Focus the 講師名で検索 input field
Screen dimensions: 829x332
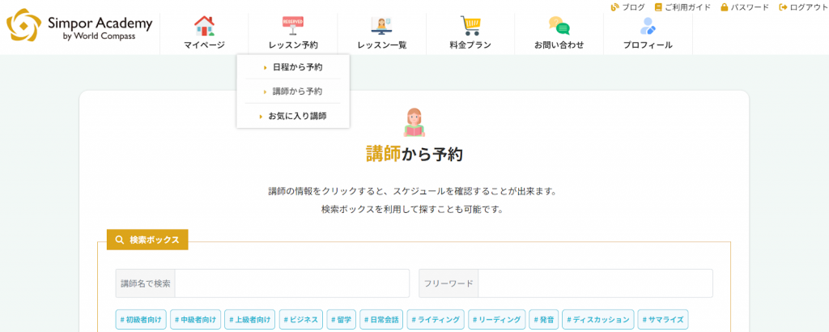(291, 283)
